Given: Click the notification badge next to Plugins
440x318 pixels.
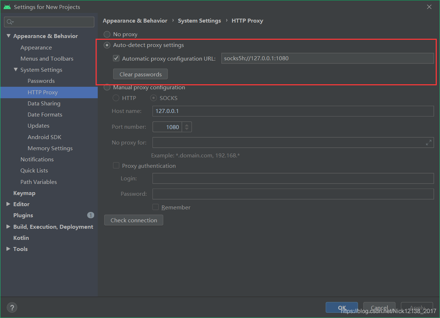Looking at the screenshot, I should (91, 215).
